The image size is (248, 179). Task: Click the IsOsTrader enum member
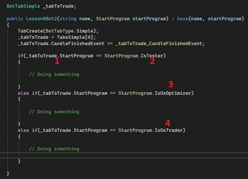168,130
